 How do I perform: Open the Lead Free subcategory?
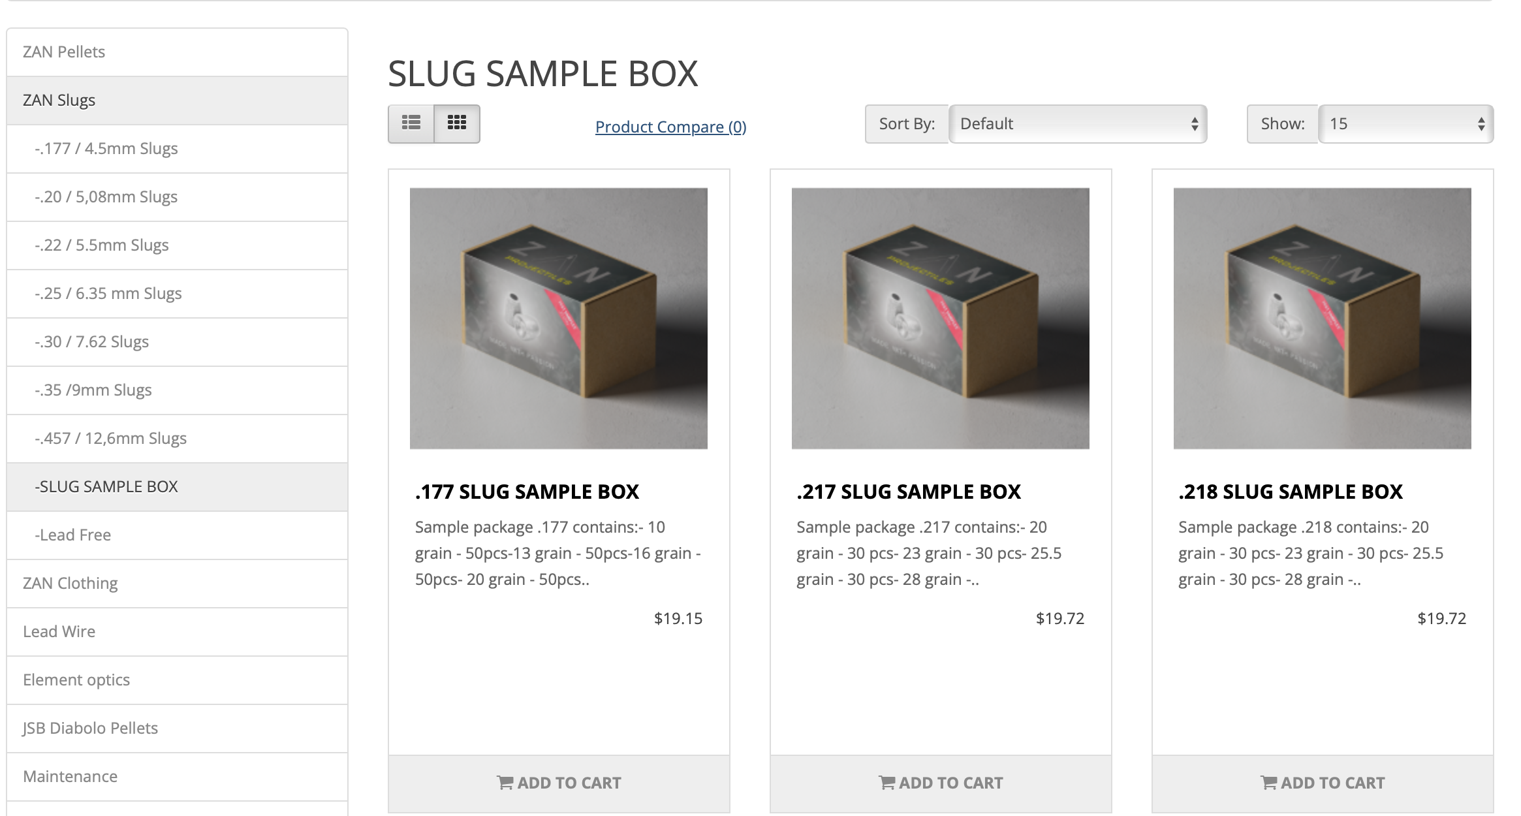coord(177,535)
